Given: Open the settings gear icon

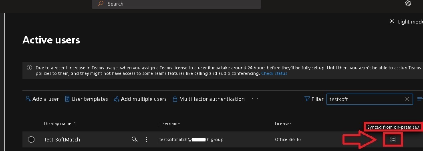Looking at the screenshot, I should coord(408,3).
